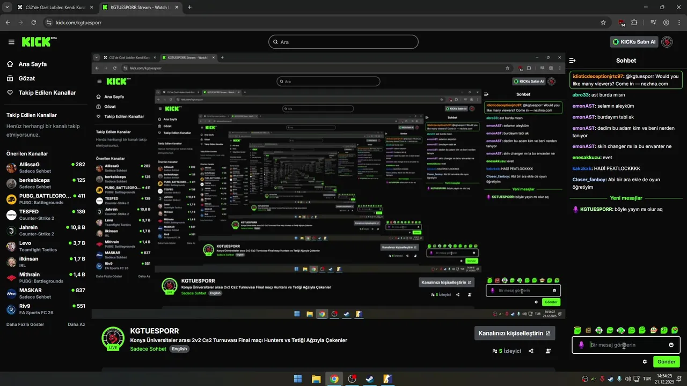Open Levo recommended channel
The width and height of the screenshot is (687, 386).
pos(46,246)
